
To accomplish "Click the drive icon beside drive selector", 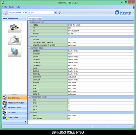I will click(5, 13).
